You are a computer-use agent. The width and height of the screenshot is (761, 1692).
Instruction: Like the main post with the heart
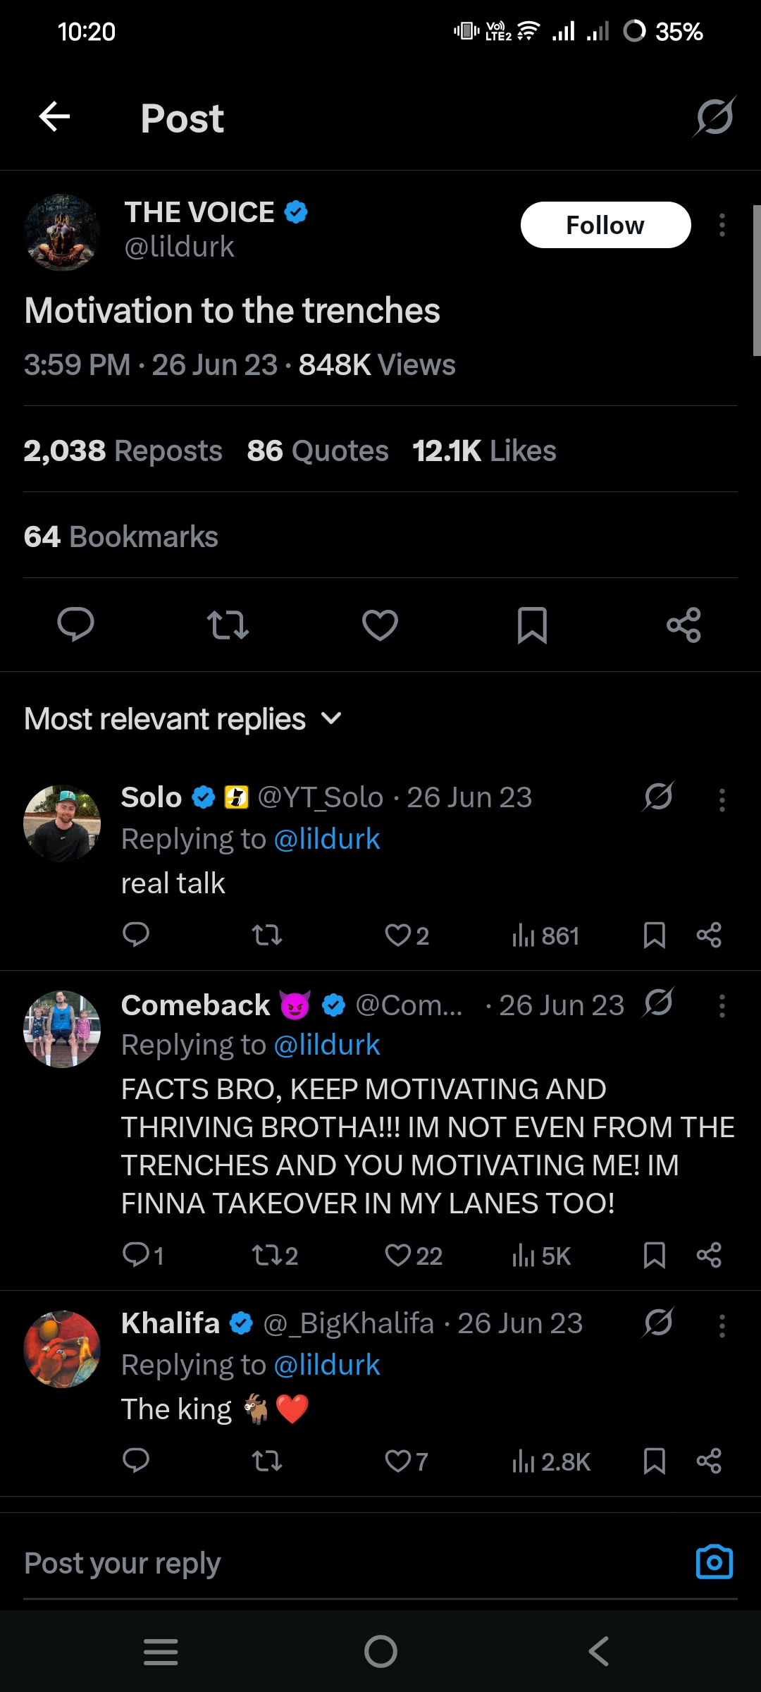coord(380,625)
